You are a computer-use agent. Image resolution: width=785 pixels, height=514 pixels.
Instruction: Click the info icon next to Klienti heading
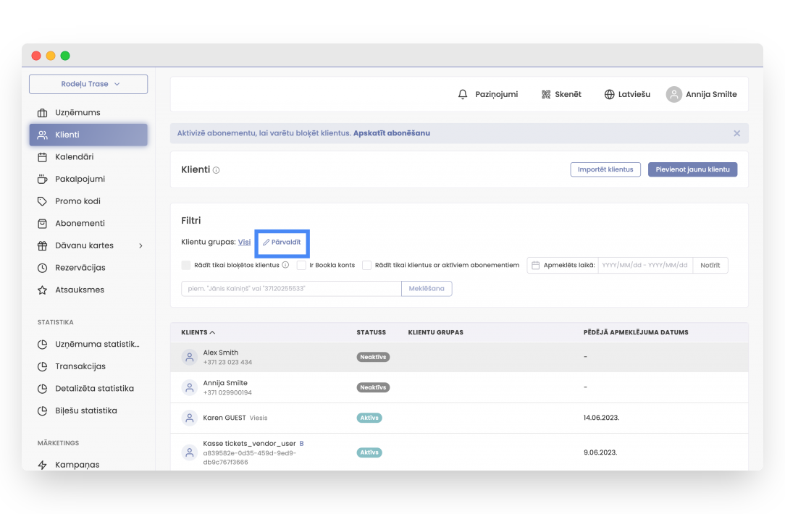[217, 170]
